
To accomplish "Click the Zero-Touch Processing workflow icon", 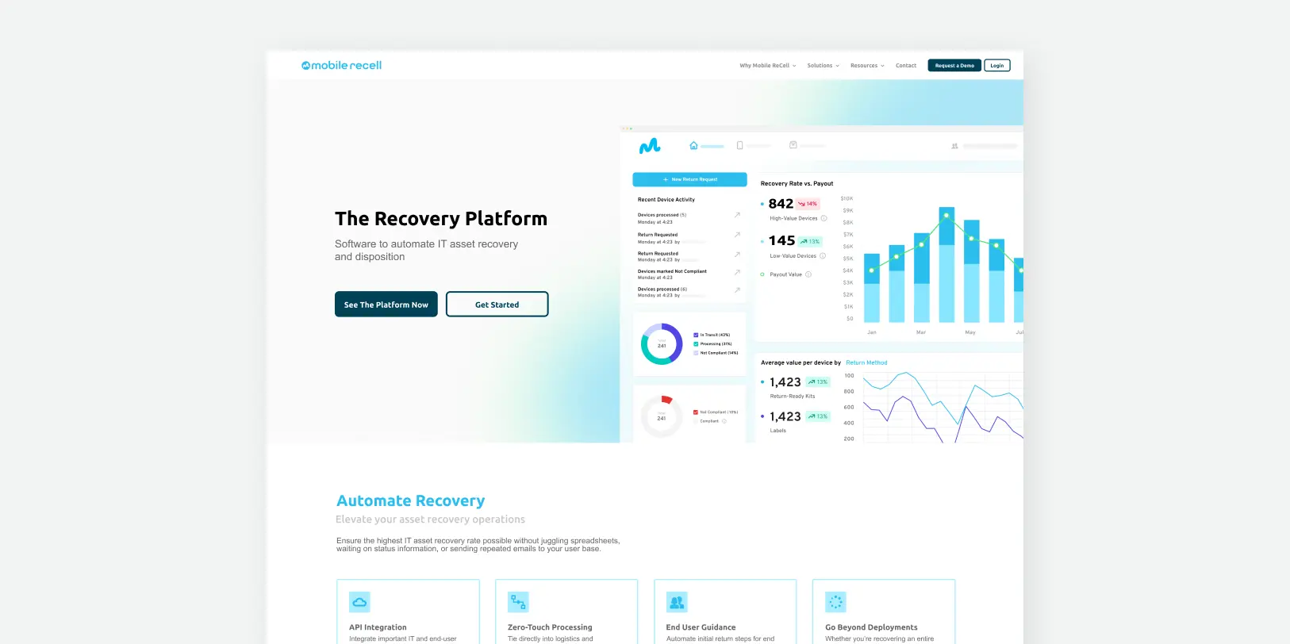I will 518,602.
